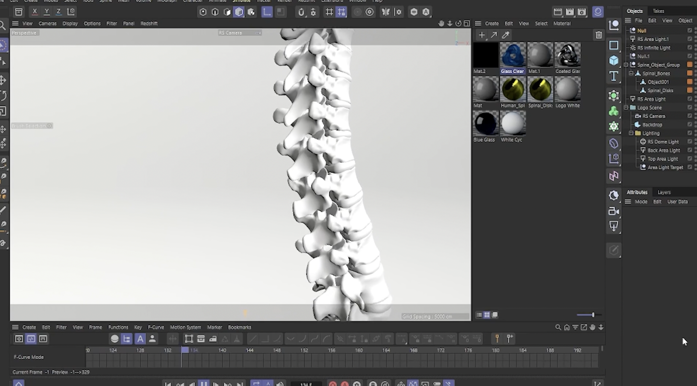
Task: Select the Text T object icon
Action: click(x=613, y=76)
